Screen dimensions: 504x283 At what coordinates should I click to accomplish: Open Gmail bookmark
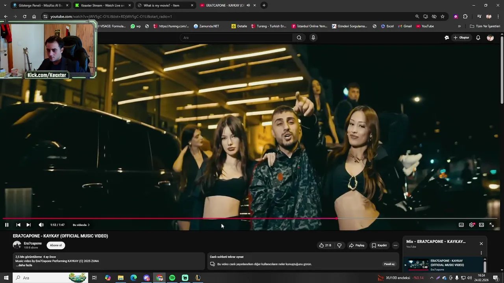point(404,26)
